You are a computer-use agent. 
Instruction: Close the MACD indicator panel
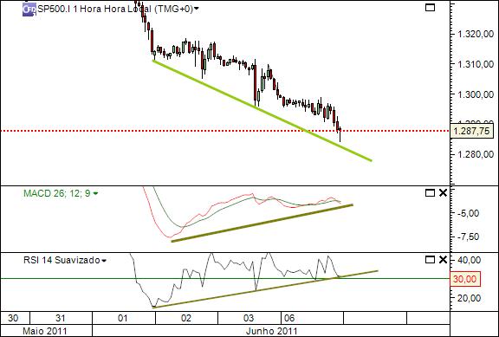tap(443, 193)
